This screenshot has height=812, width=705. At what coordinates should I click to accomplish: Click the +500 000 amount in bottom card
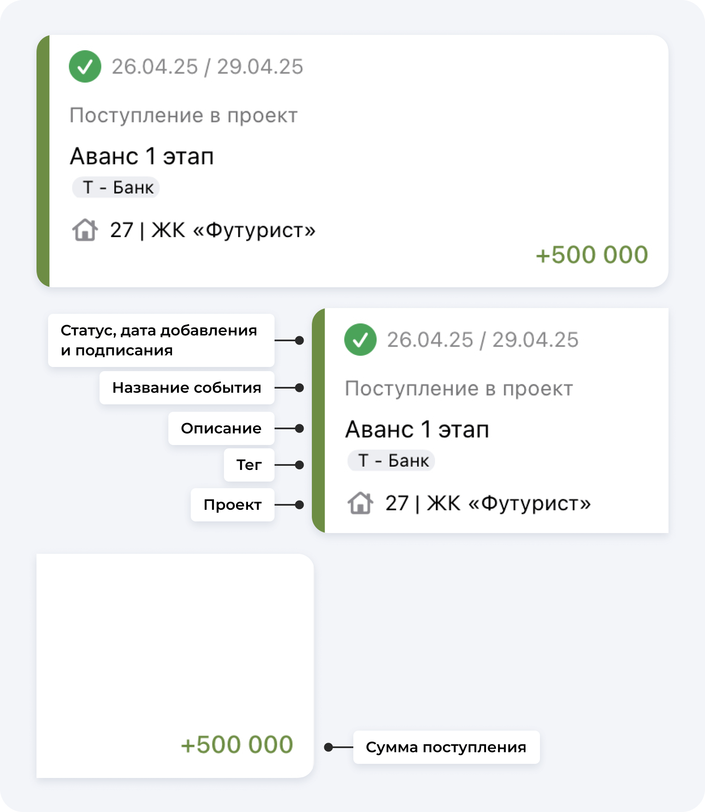[237, 744]
